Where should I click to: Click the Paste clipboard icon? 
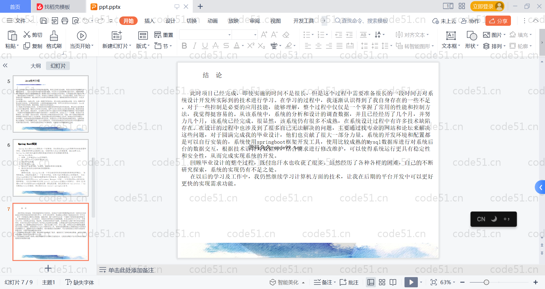pyautogui.click(x=12, y=36)
